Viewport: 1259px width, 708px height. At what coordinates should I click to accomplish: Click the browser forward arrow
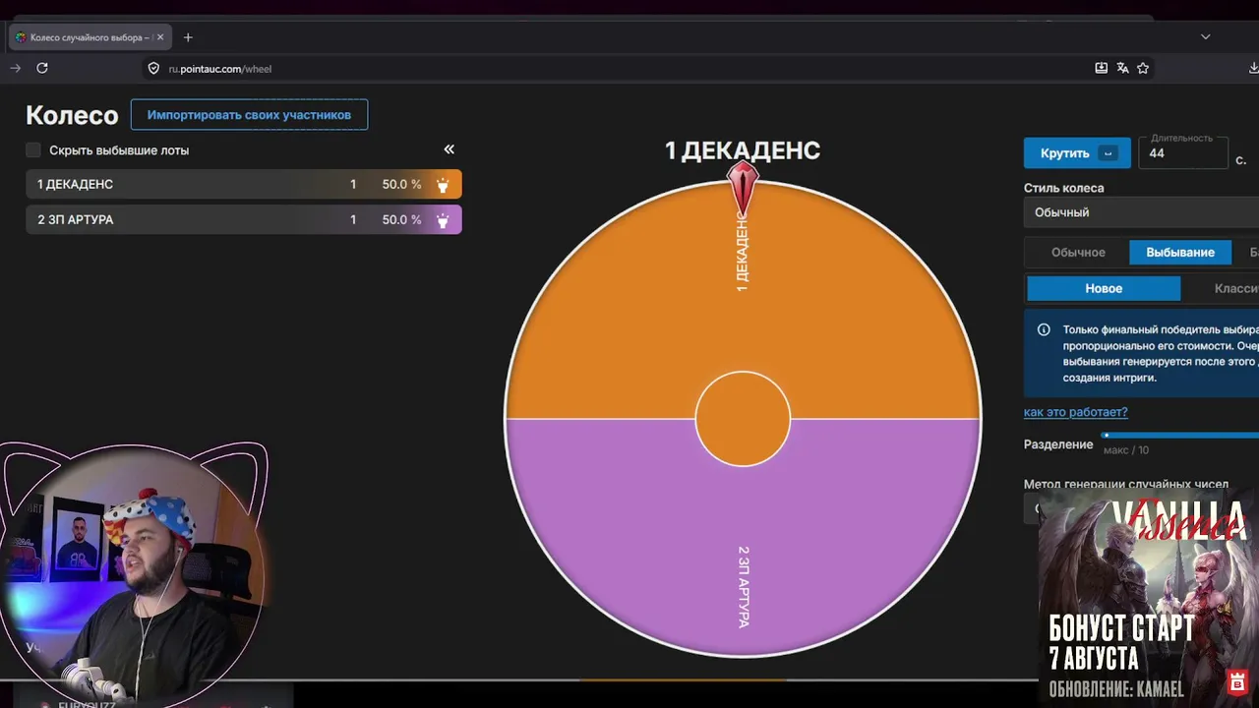coord(15,68)
